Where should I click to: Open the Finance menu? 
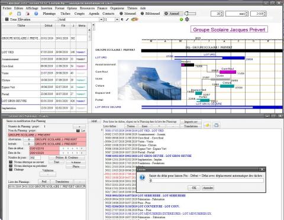(x=102, y=8)
